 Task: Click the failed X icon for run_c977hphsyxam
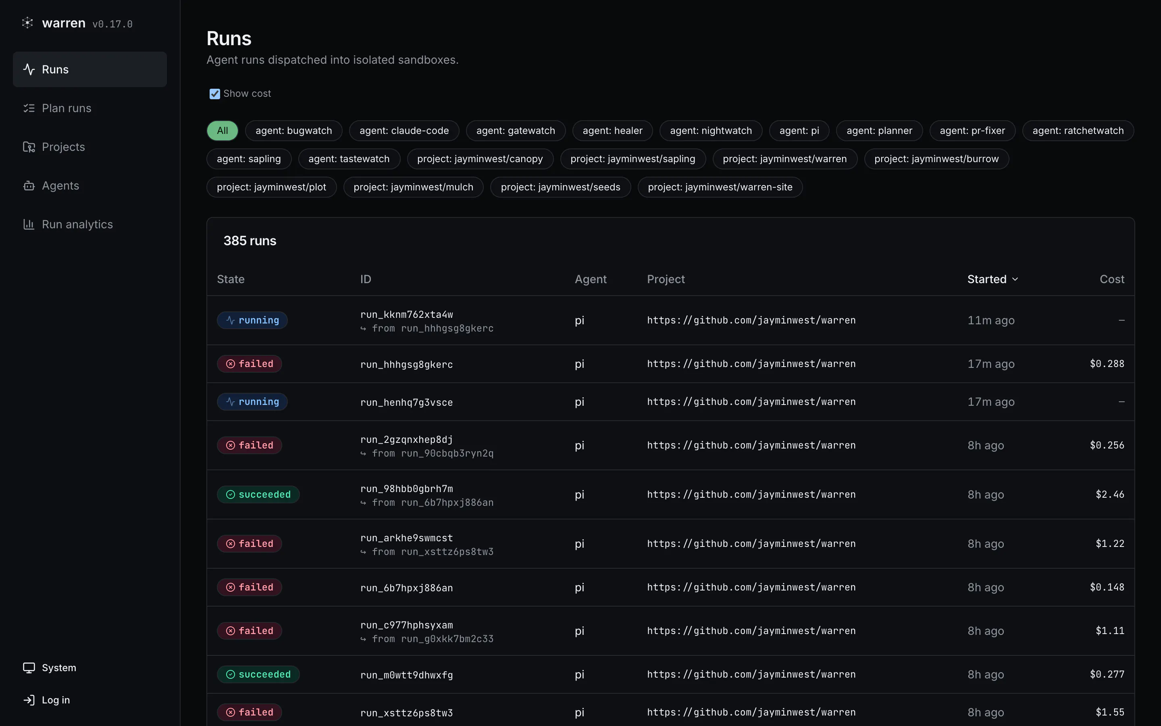coord(231,631)
